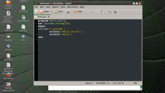Viewport: 165px width, 93px height.
Task: Open the Pascal language dropdown
Action: pyautogui.click(x=89, y=83)
